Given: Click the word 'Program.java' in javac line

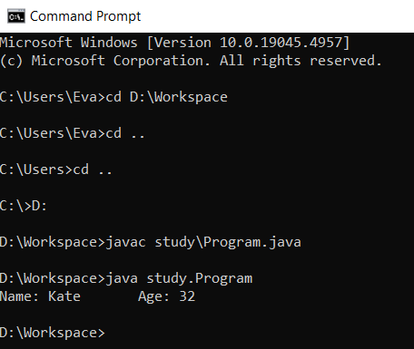Looking at the screenshot, I should [x=252, y=242].
